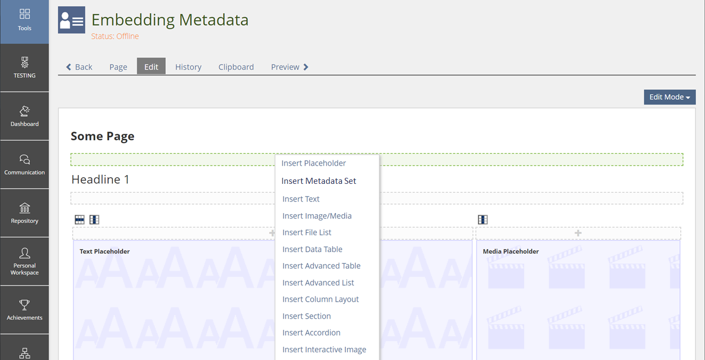Viewport: 705px width, 360px height.
Task: Switch to the Clipboard tab
Action: pyautogui.click(x=236, y=67)
